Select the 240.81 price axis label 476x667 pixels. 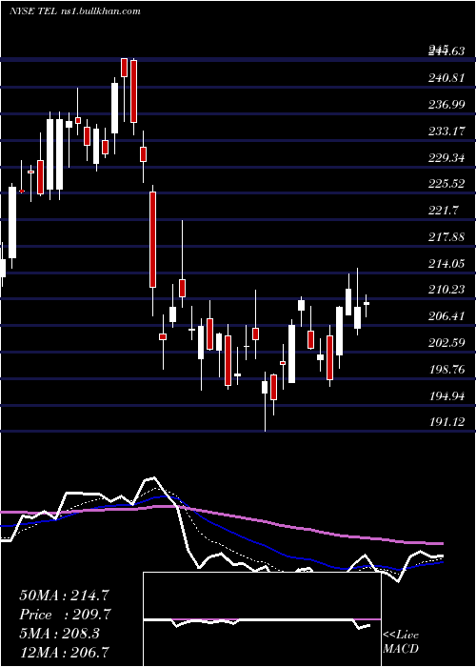pyautogui.click(x=446, y=78)
